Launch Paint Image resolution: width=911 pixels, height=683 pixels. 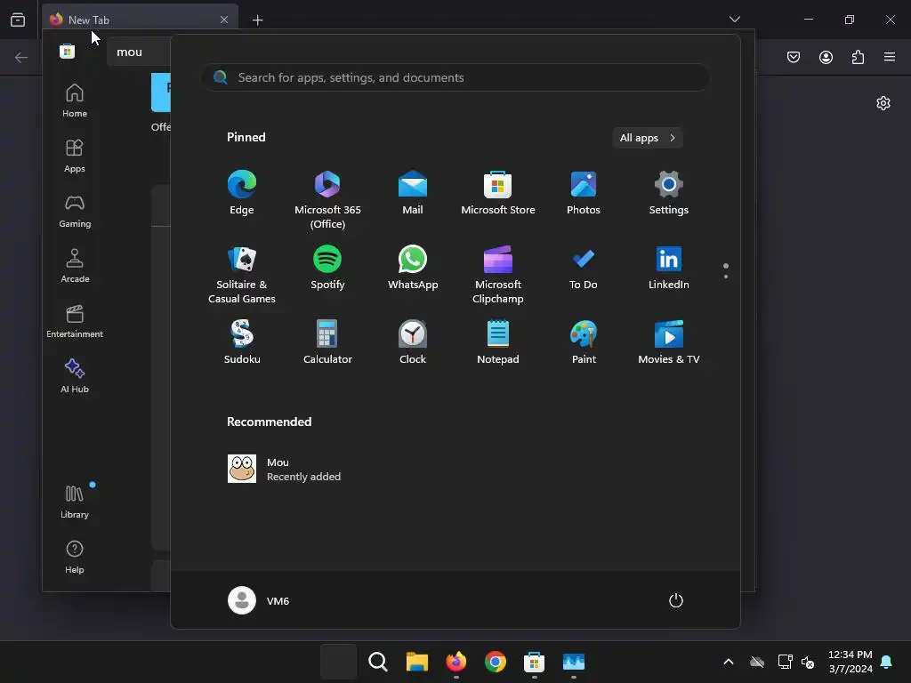pos(584,342)
